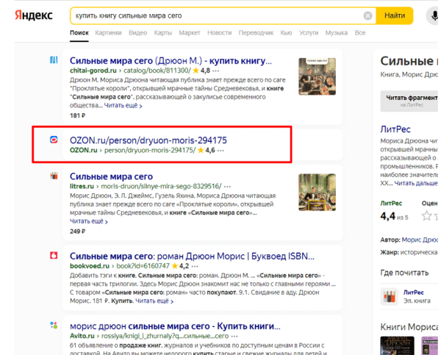Switch to the Карты tab
This screenshot has height=355, width=441.
tap(163, 33)
